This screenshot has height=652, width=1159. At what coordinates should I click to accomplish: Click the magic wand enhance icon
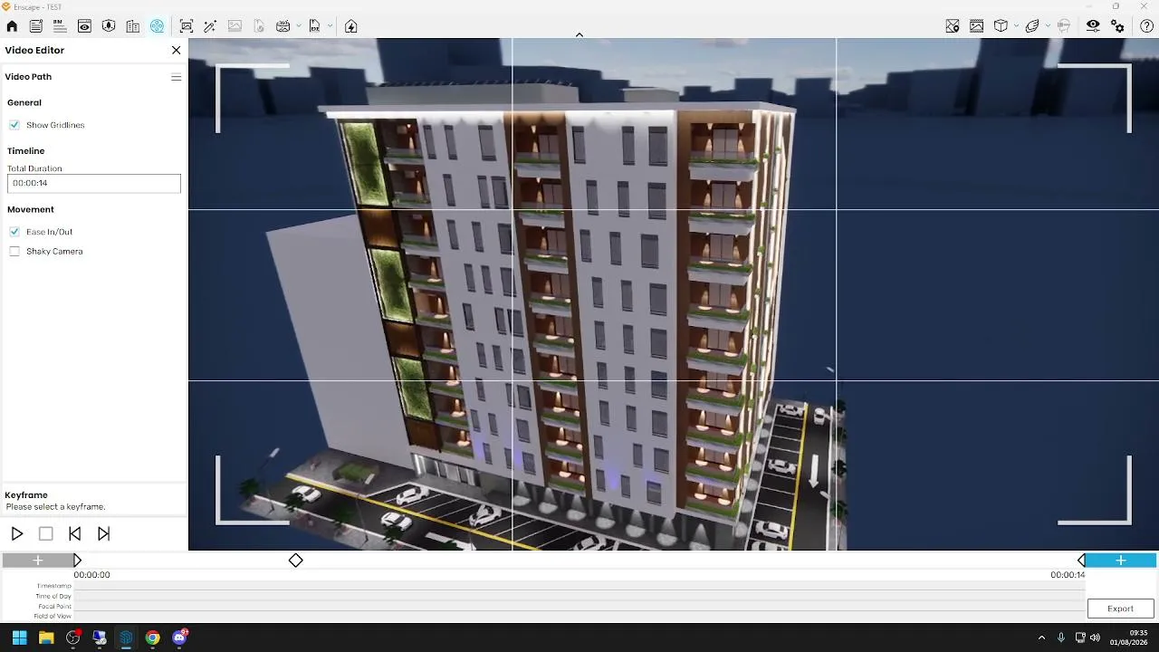(x=210, y=26)
